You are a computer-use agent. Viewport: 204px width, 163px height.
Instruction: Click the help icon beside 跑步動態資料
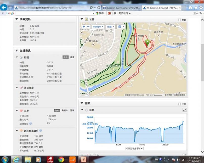tap(41, 131)
